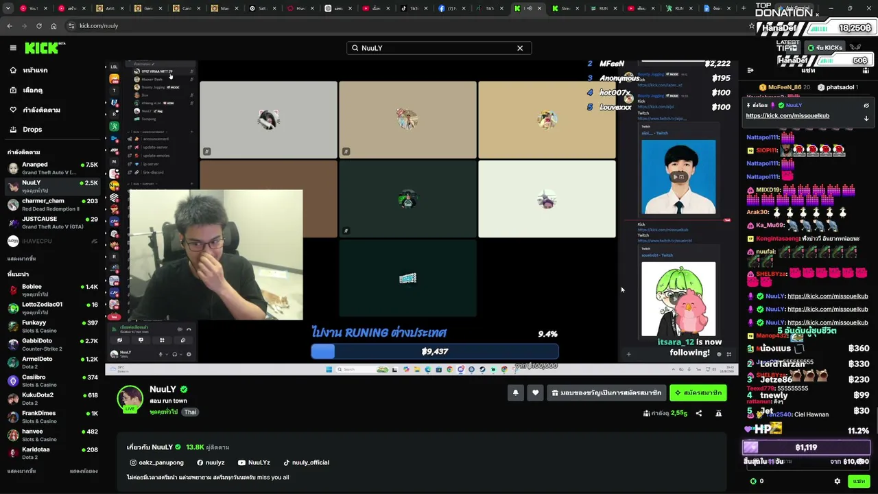Show more recommended channels at sidebar bottom

21,471
